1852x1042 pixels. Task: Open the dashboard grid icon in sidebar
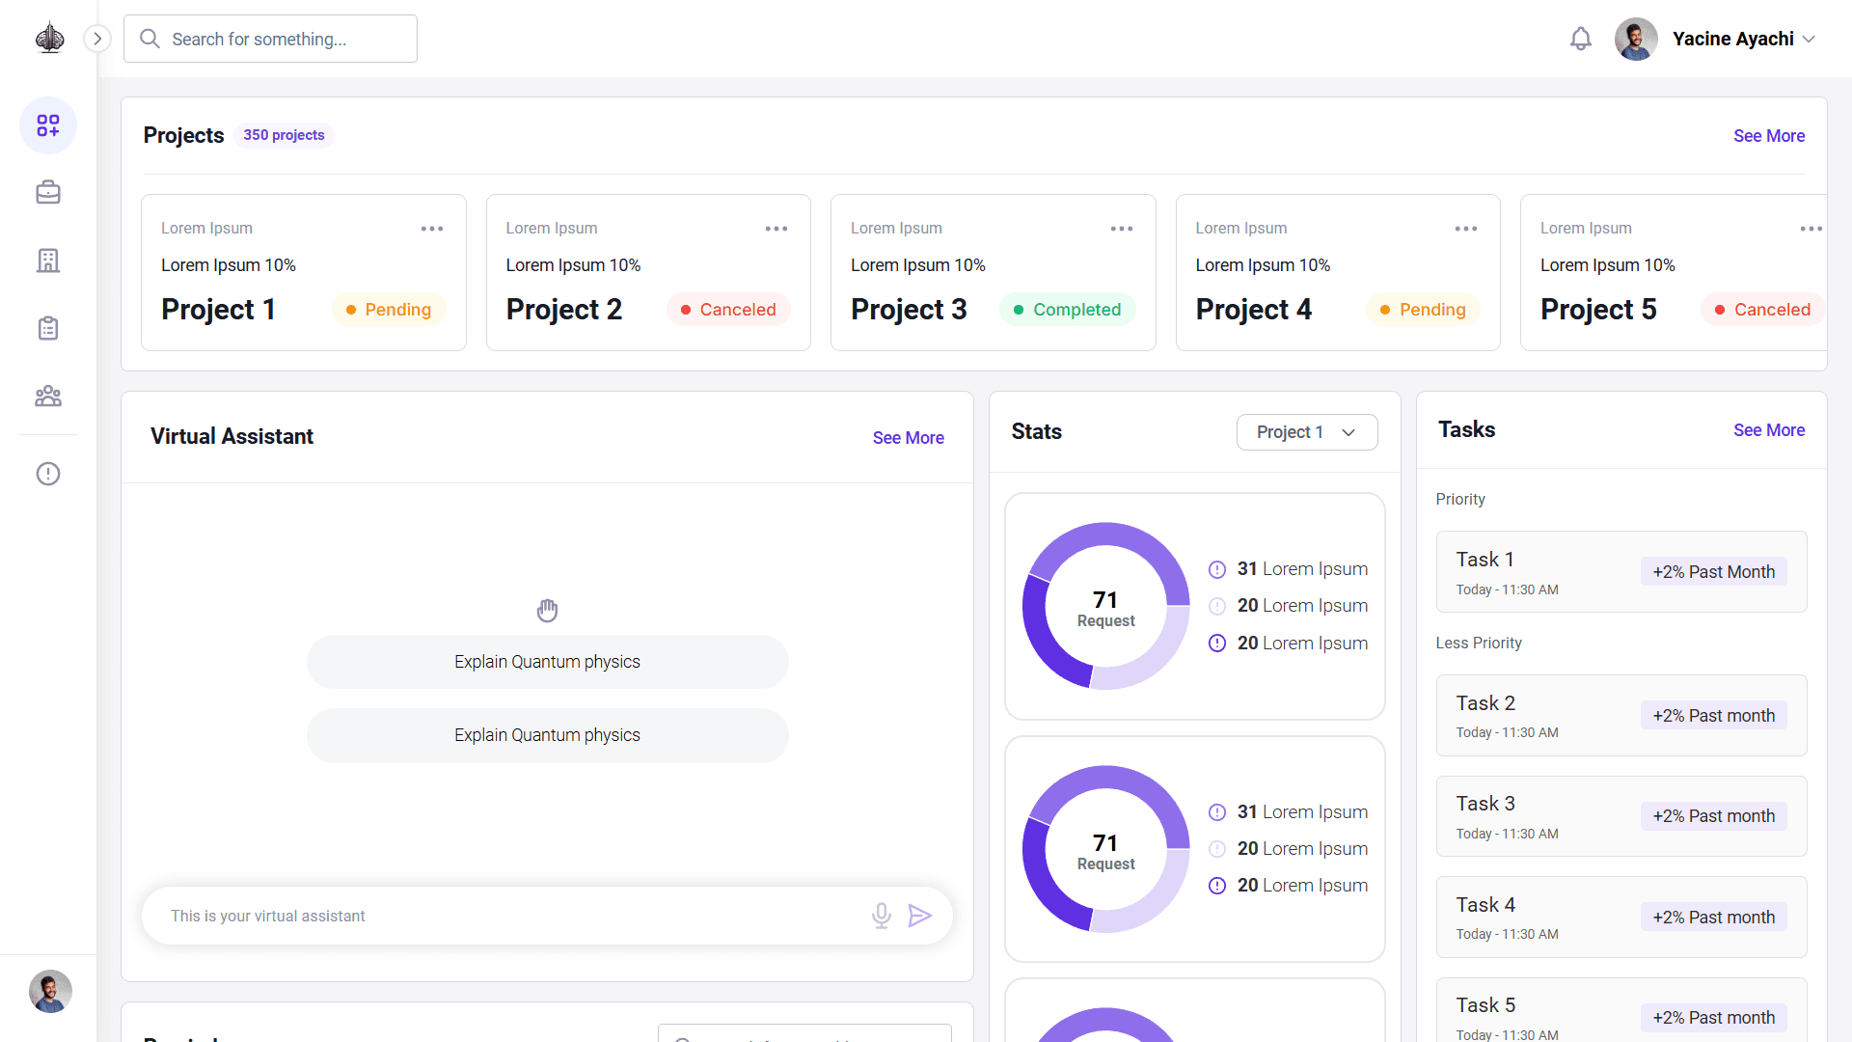(x=48, y=125)
